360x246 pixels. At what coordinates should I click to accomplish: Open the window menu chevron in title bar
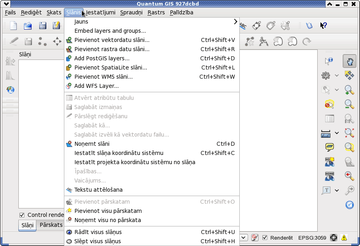(6, 4)
